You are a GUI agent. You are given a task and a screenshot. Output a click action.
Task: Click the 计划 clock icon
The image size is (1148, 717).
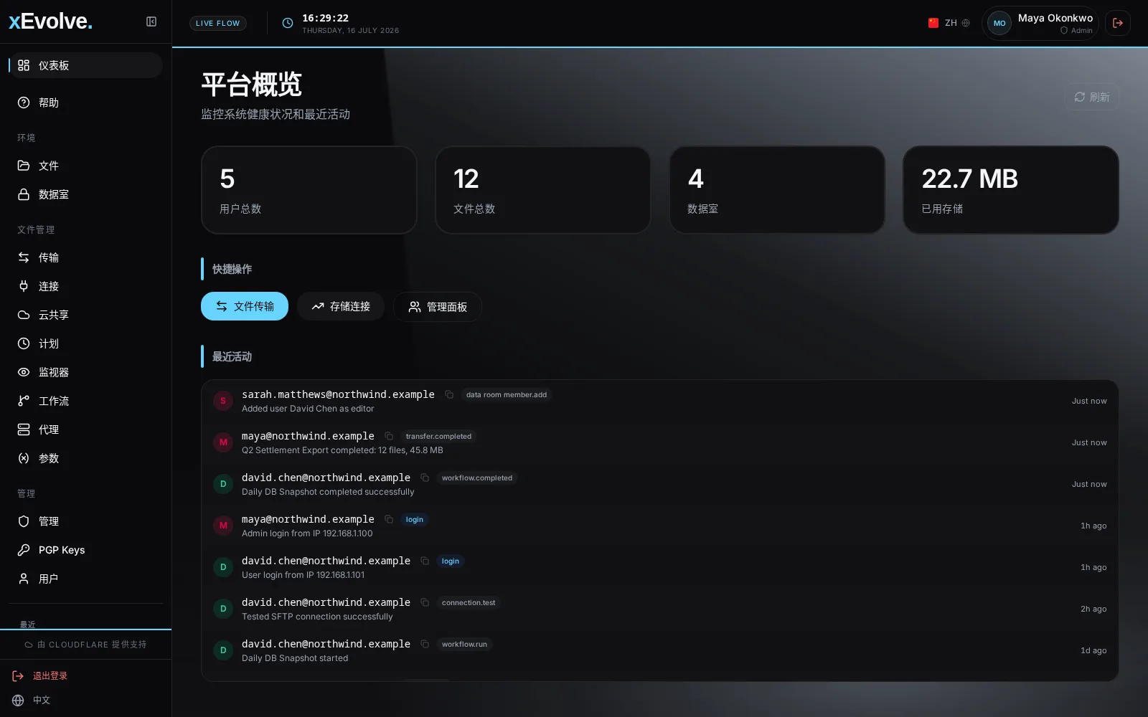24,343
